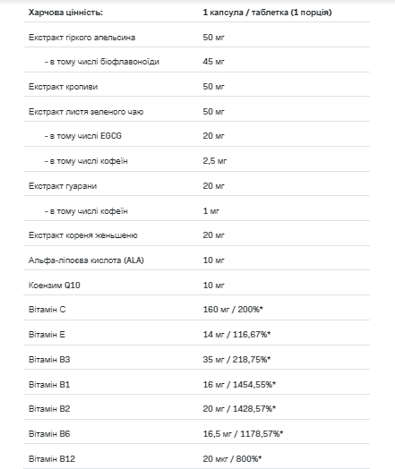This screenshot has height=469, width=395.
Task: Select the '35 мг / 218,75%*' value
Action: [x=236, y=360]
